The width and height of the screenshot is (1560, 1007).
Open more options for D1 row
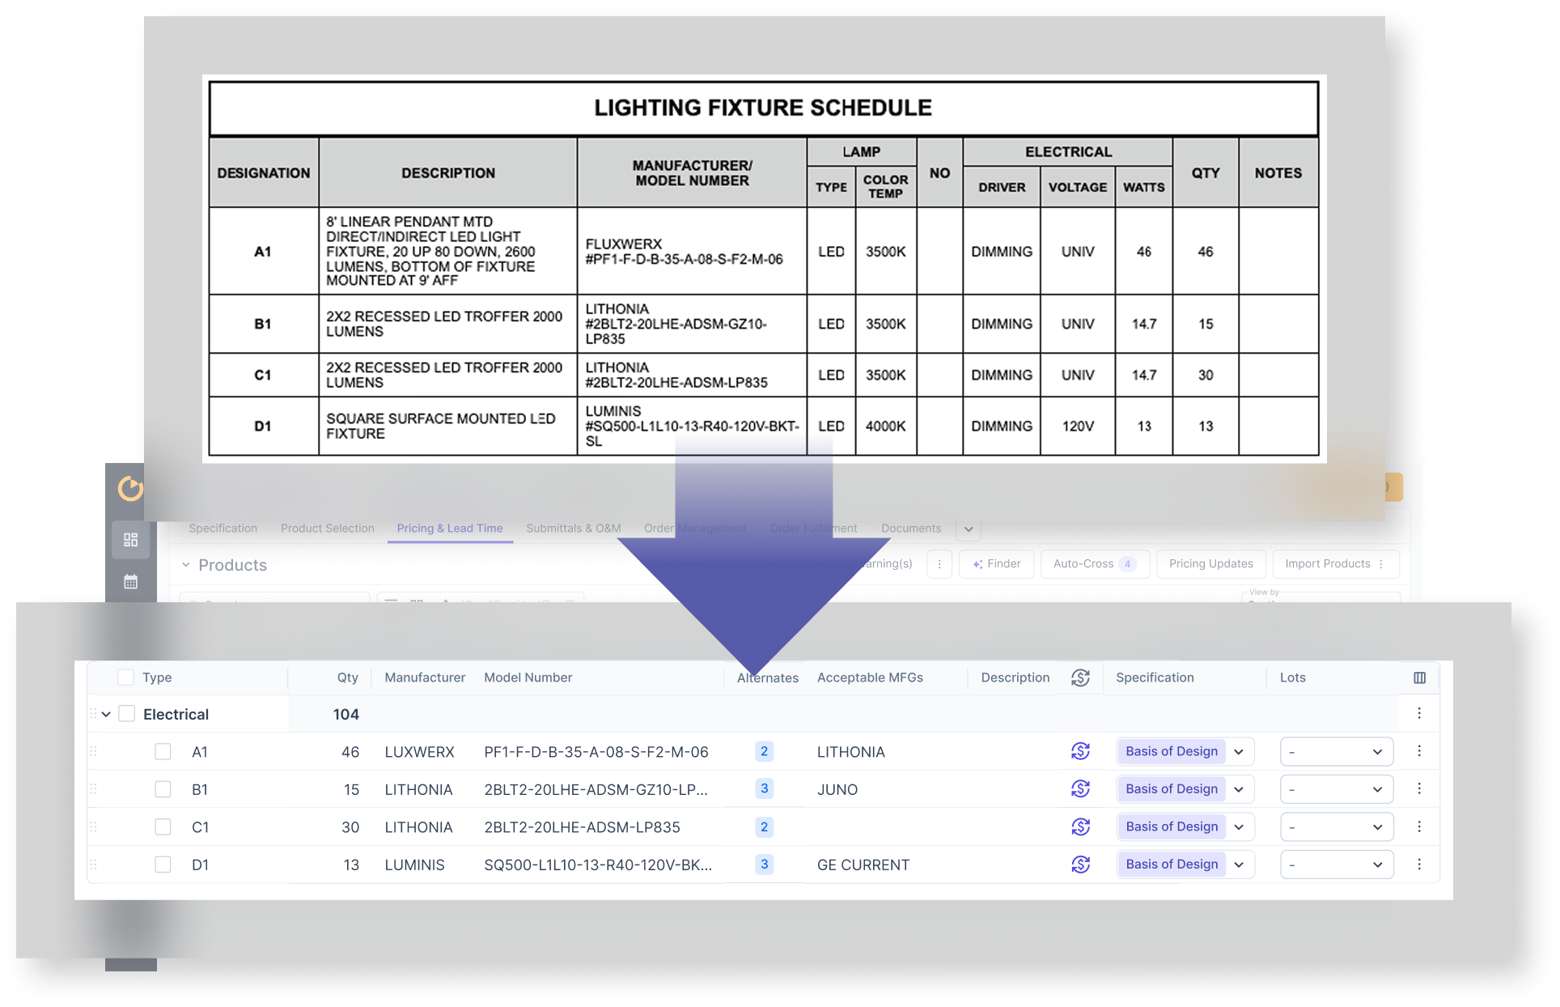coord(1419,865)
